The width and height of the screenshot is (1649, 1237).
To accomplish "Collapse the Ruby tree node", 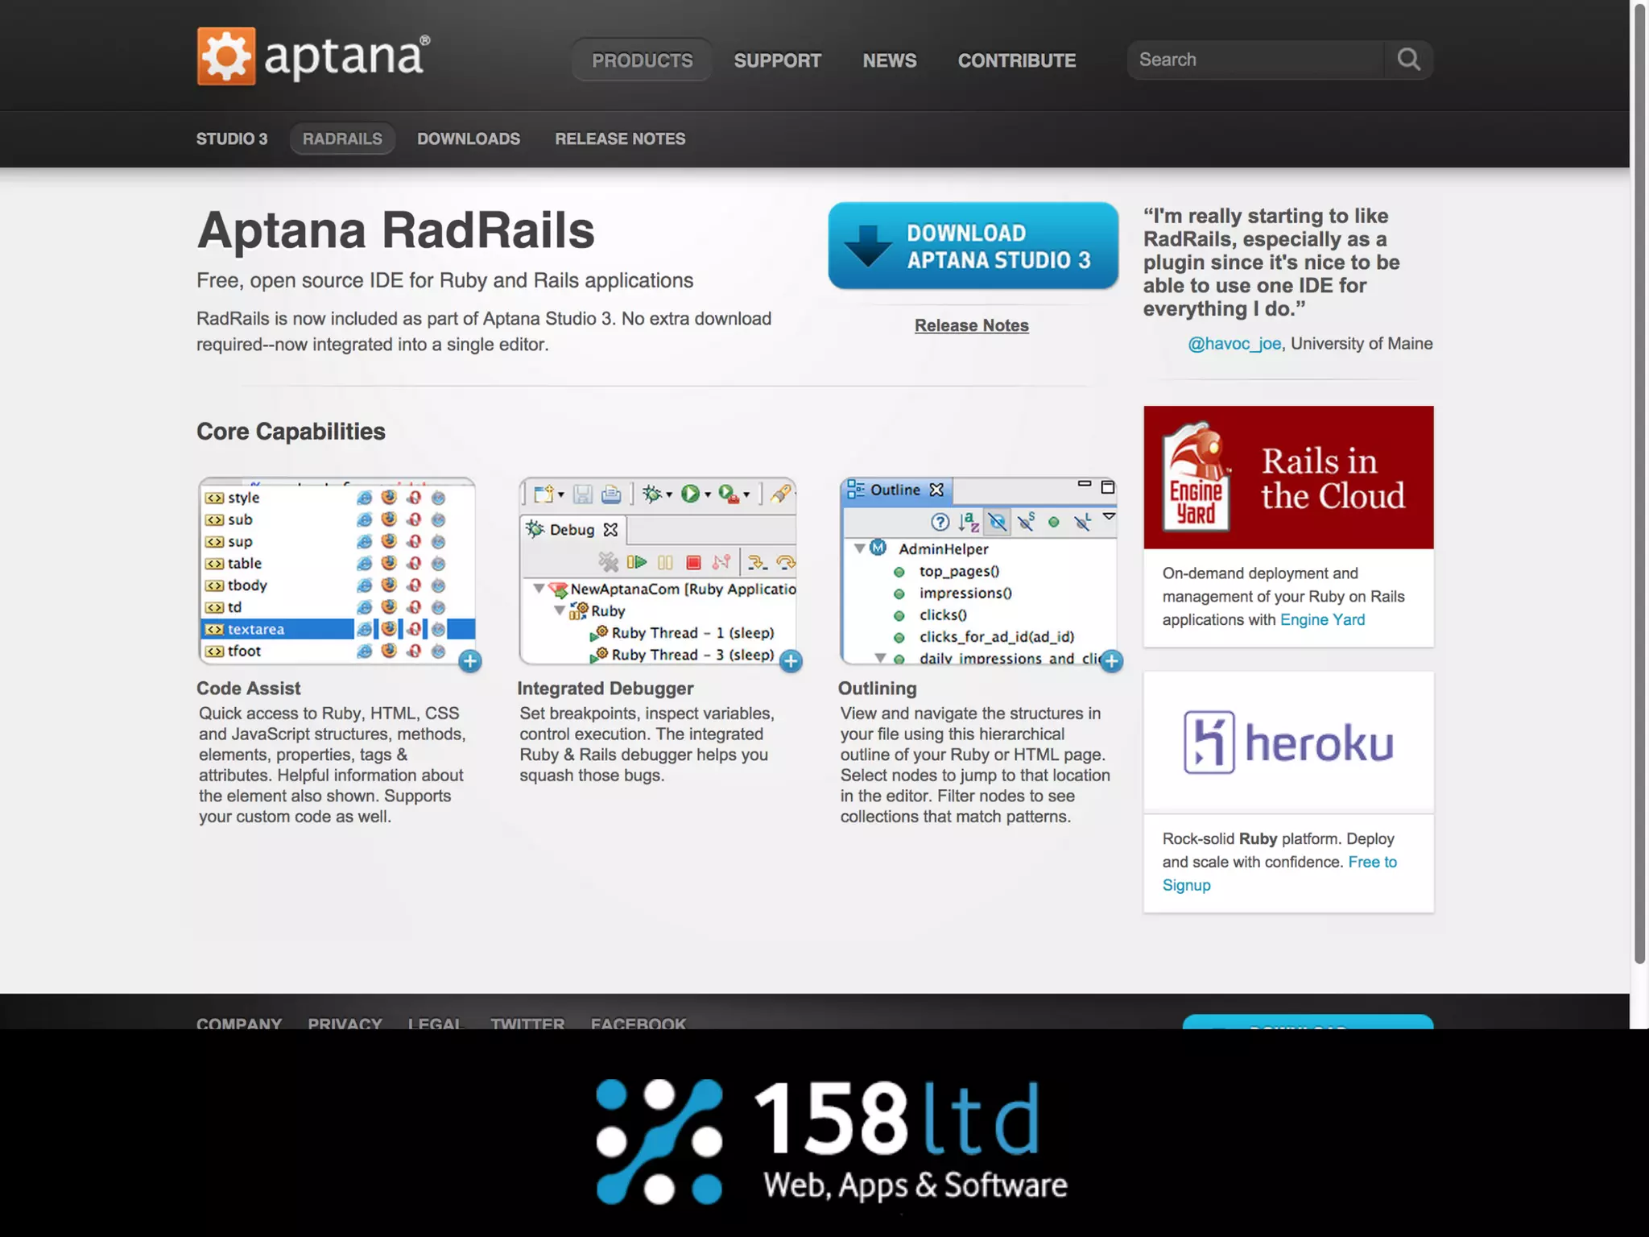I will coord(559,610).
